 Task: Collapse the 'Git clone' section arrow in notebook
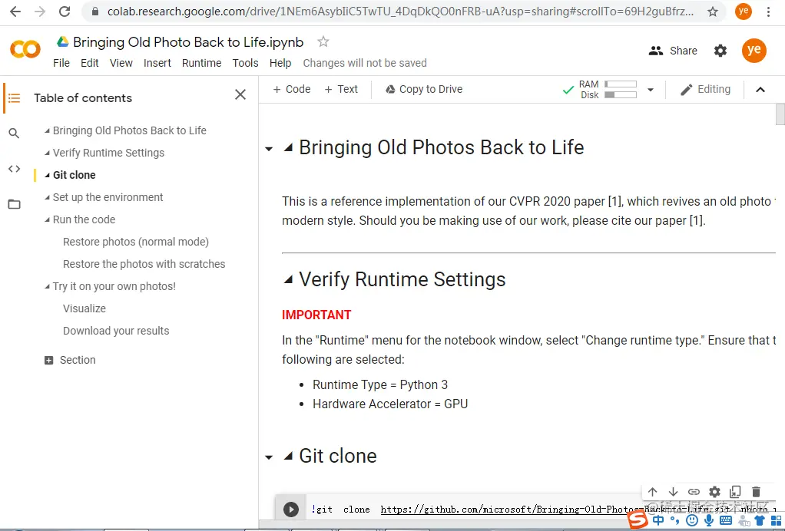(x=269, y=457)
